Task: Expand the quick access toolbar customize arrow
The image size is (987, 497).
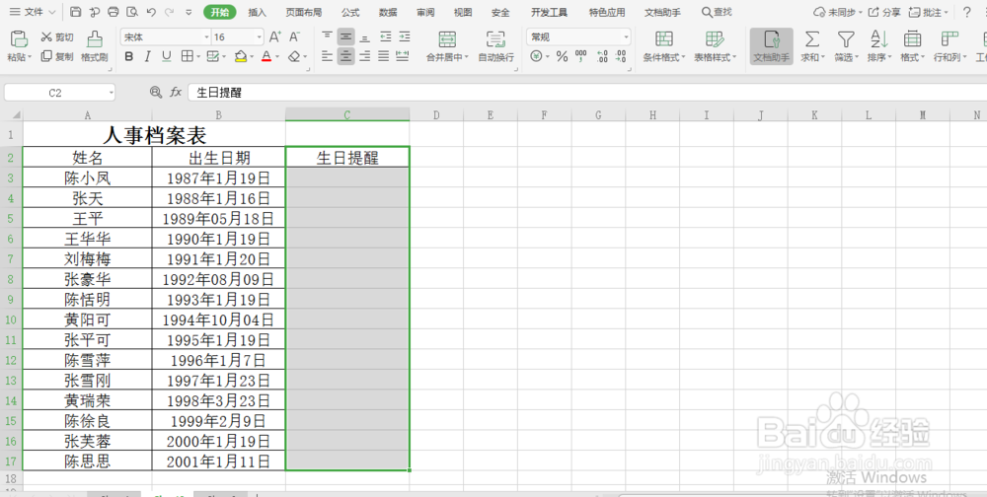Action: click(190, 12)
